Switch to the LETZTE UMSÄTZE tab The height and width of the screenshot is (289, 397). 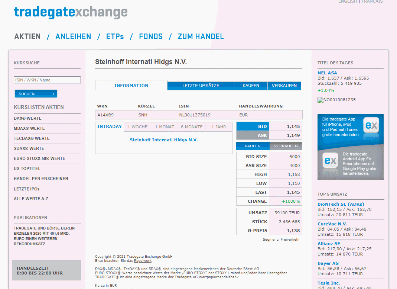pos(201,86)
